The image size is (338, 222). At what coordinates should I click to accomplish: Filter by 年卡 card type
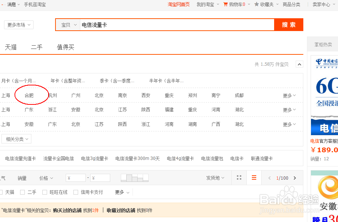[68, 81]
